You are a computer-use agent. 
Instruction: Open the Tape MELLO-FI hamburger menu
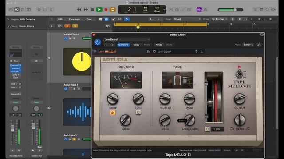[x=95, y=52]
